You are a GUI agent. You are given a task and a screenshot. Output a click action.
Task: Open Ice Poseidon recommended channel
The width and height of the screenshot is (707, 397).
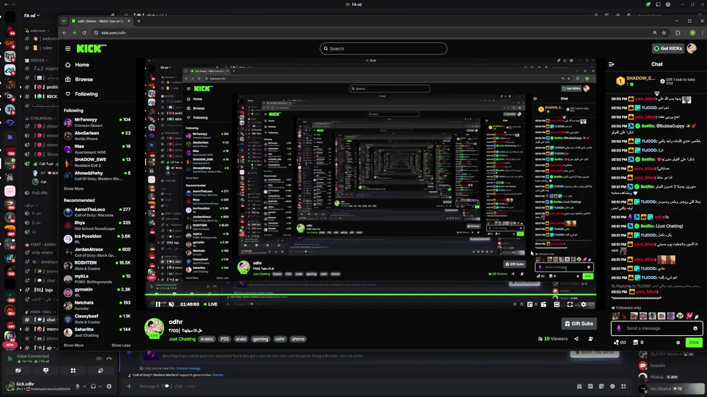[97, 239]
